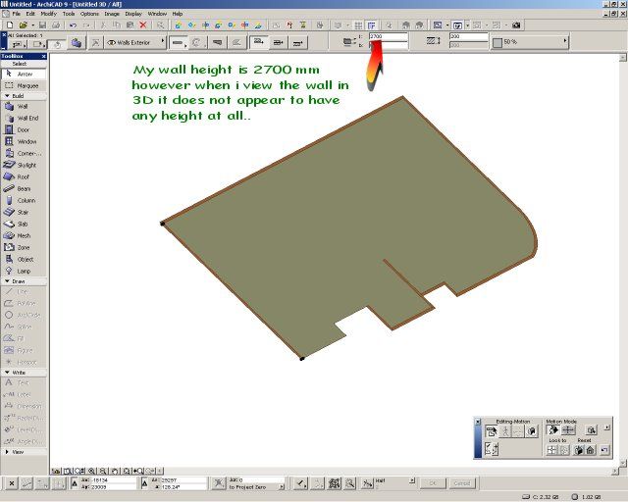Open the 'to Project Zero' dropdown arrow
This screenshot has height=502, width=628.
point(282,487)
